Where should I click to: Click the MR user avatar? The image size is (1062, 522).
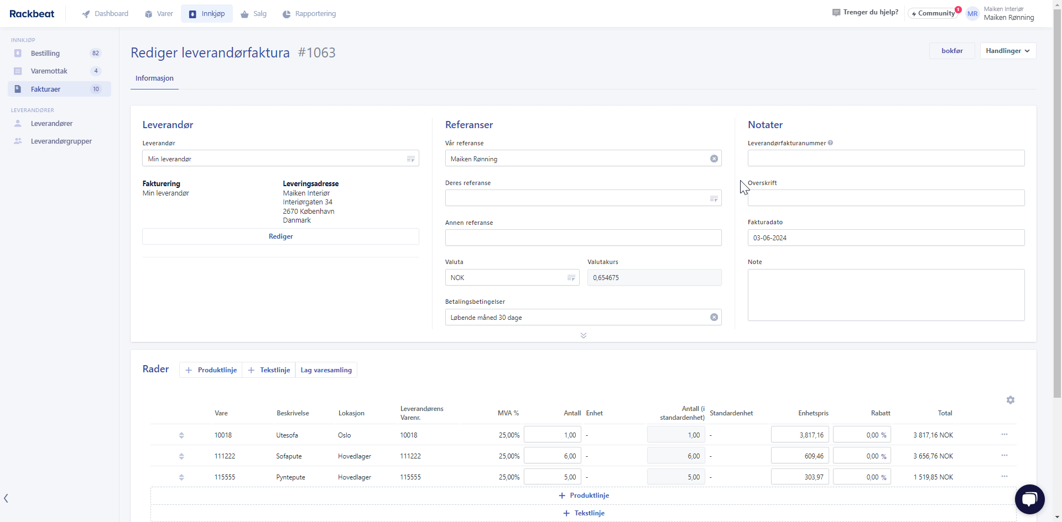[x=972, y=14]
